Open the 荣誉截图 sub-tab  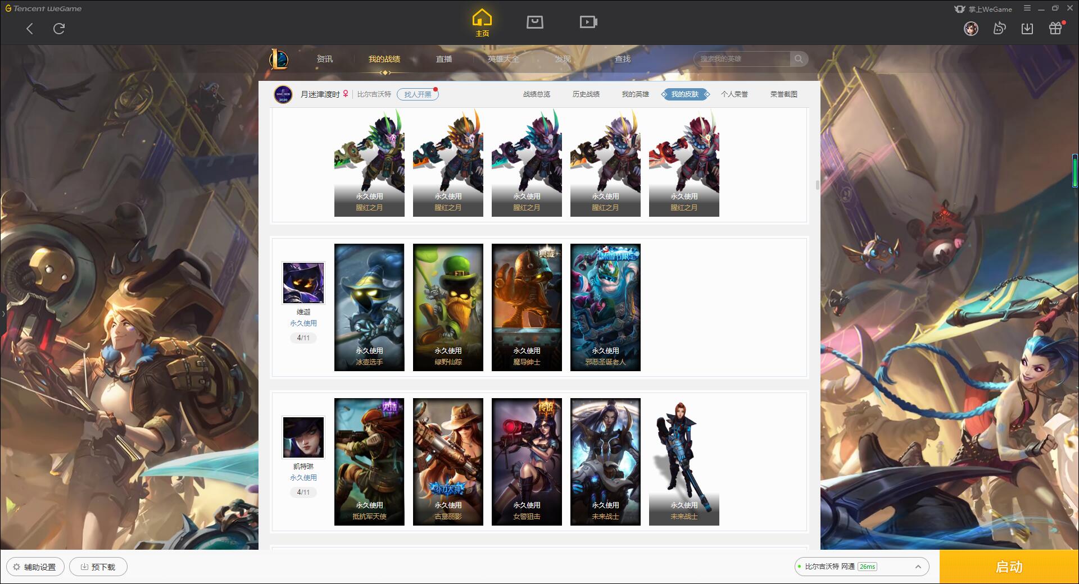tap(784, 94)
